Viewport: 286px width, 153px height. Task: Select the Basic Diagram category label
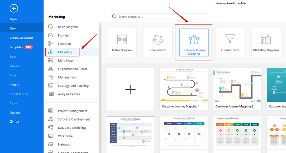[x=68, y=27]
